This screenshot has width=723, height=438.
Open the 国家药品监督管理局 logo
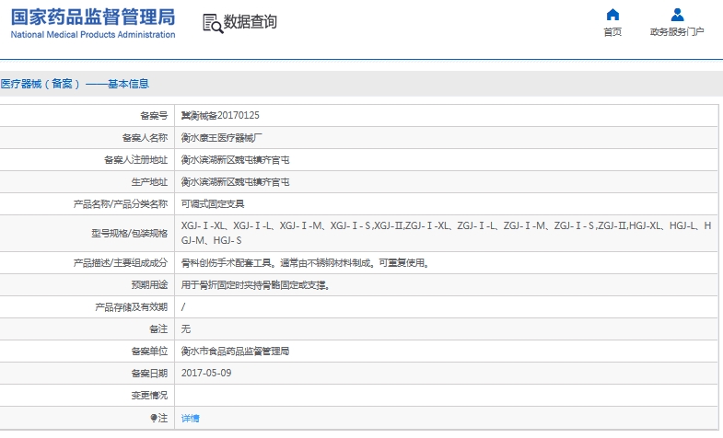tap(93, 23)
